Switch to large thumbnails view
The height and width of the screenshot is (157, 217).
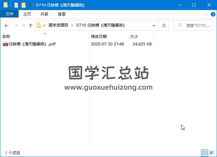click(x=212, y=153)
